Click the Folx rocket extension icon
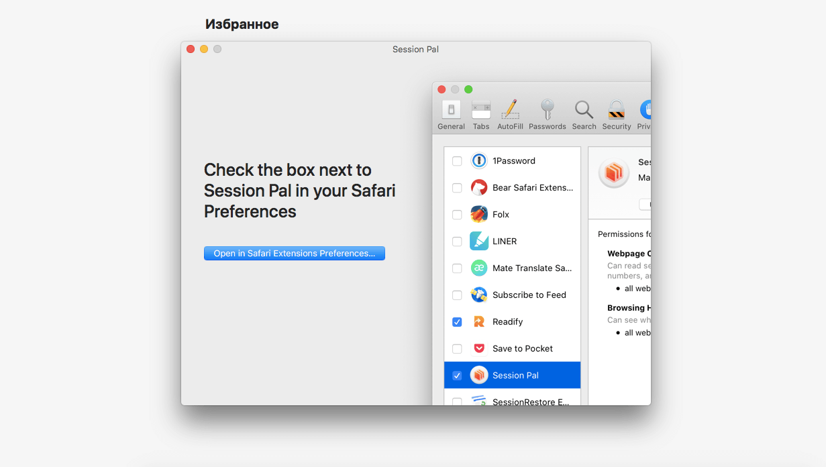The image size is (826, 467). click(478, 215)
